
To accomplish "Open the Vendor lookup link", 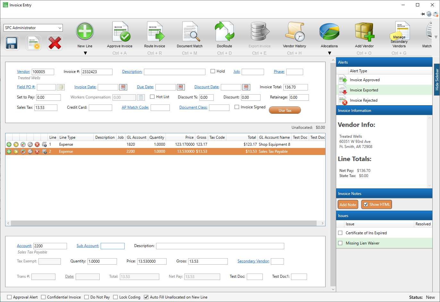I will point(23,72).
